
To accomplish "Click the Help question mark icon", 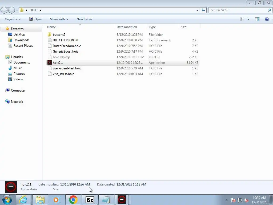I will point(267,19).
